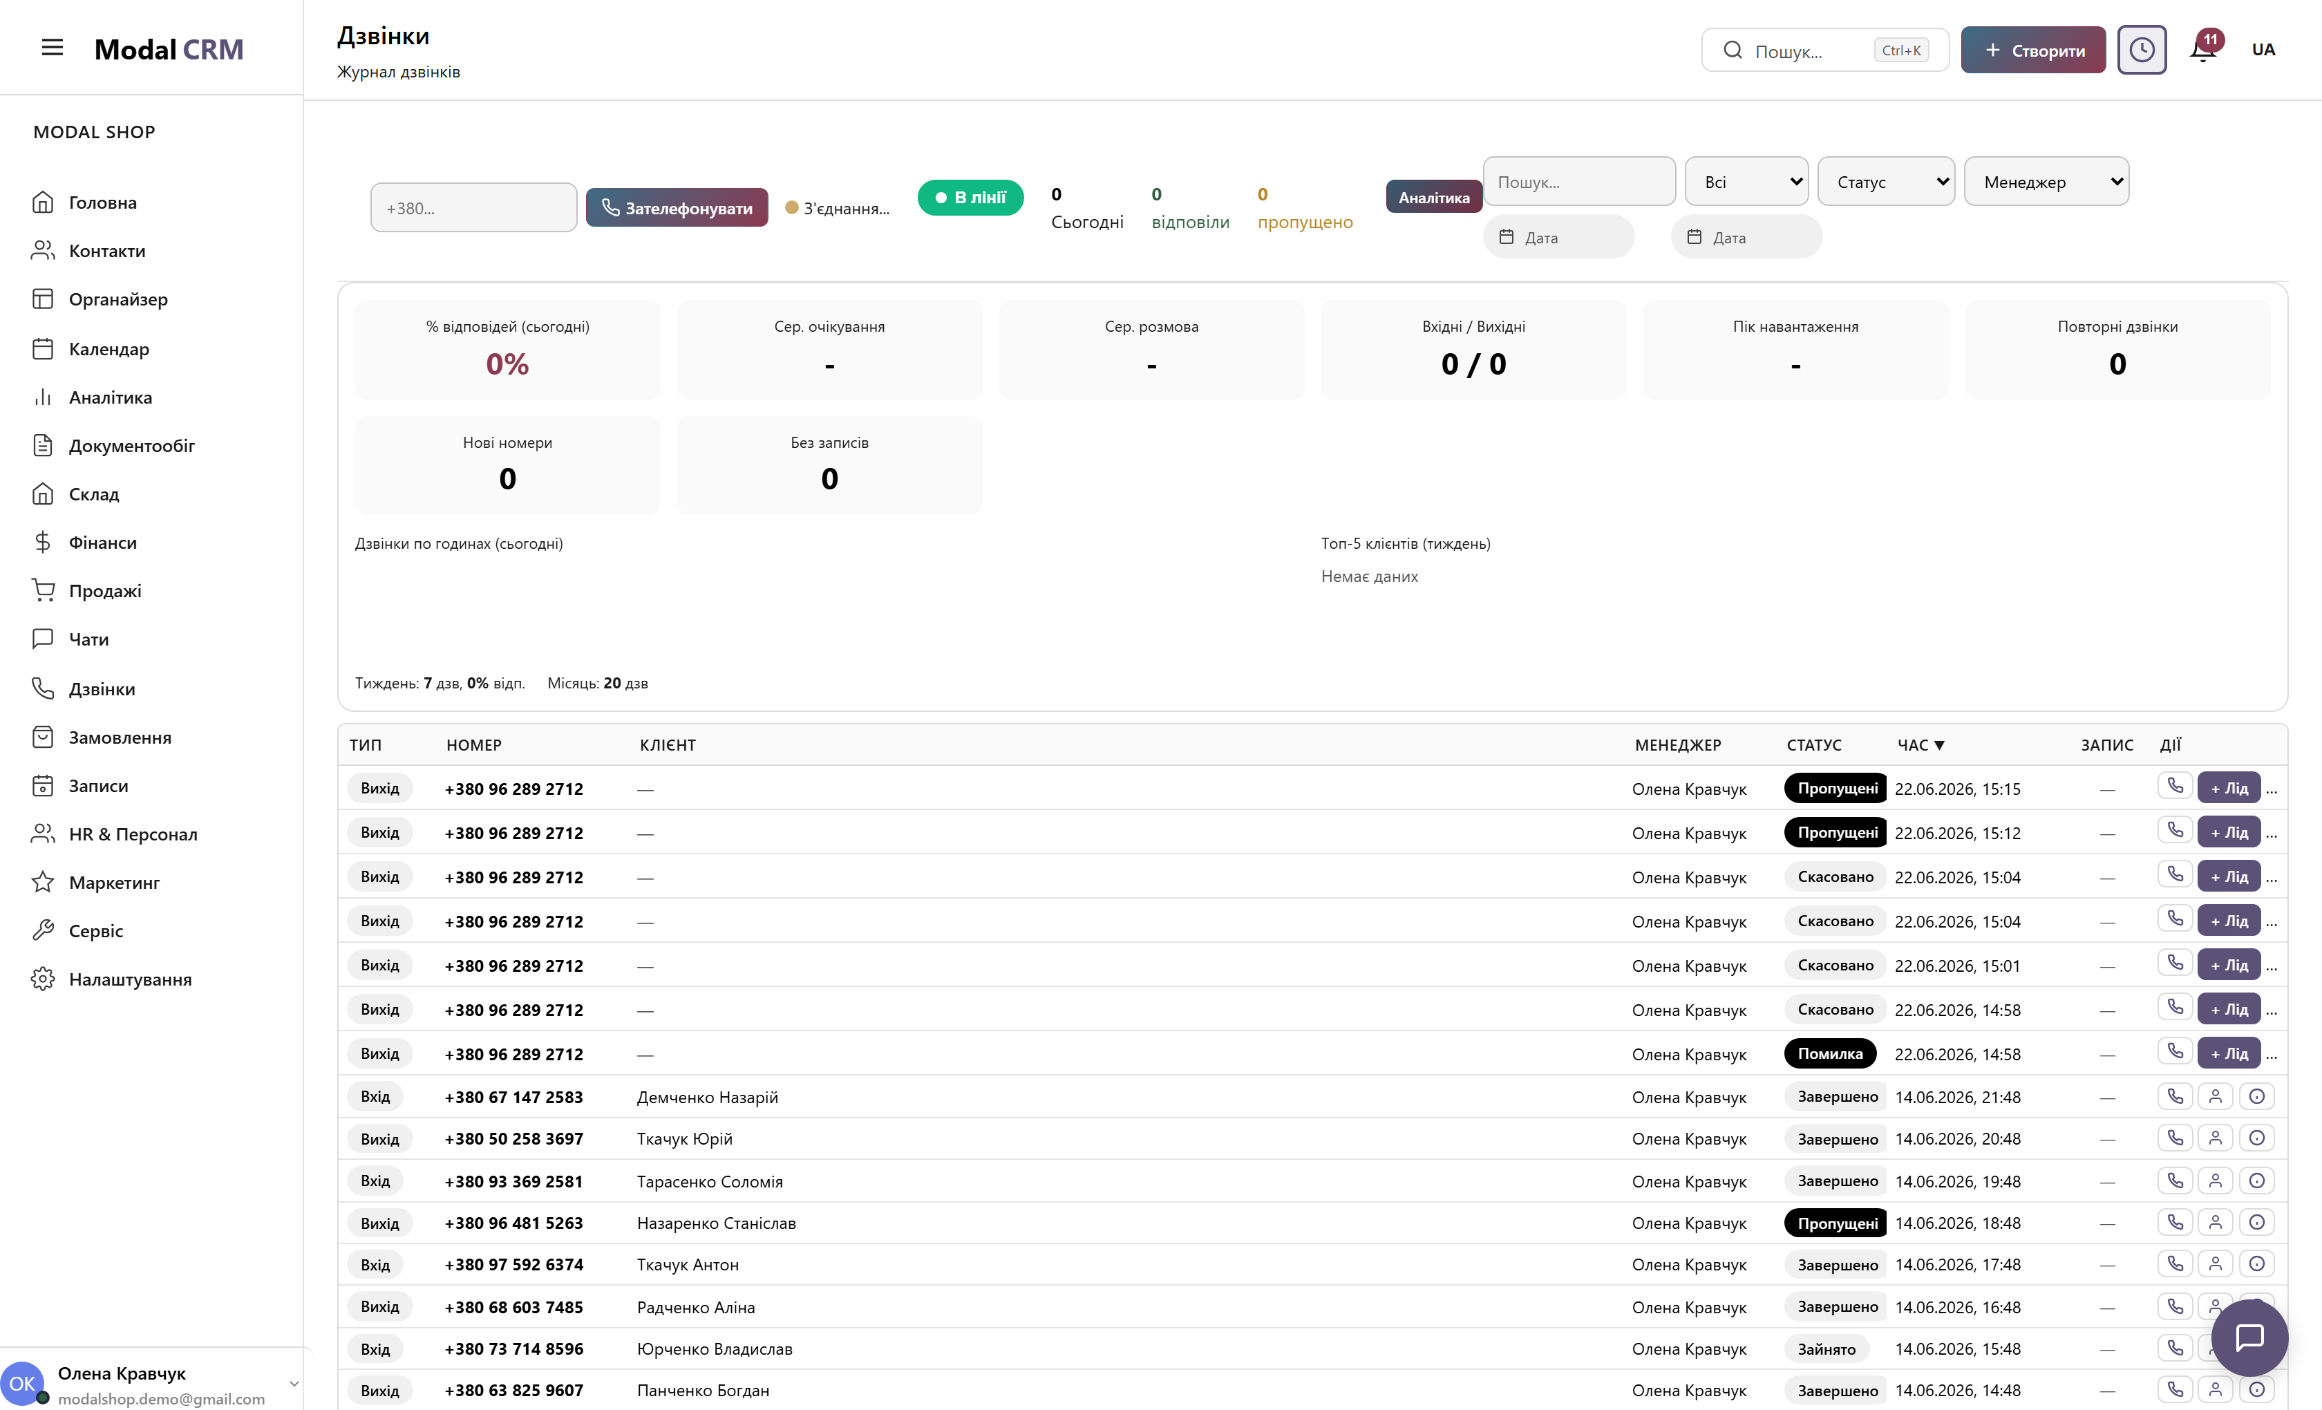Expand the Всі call type dropdown

[1746, 181]
